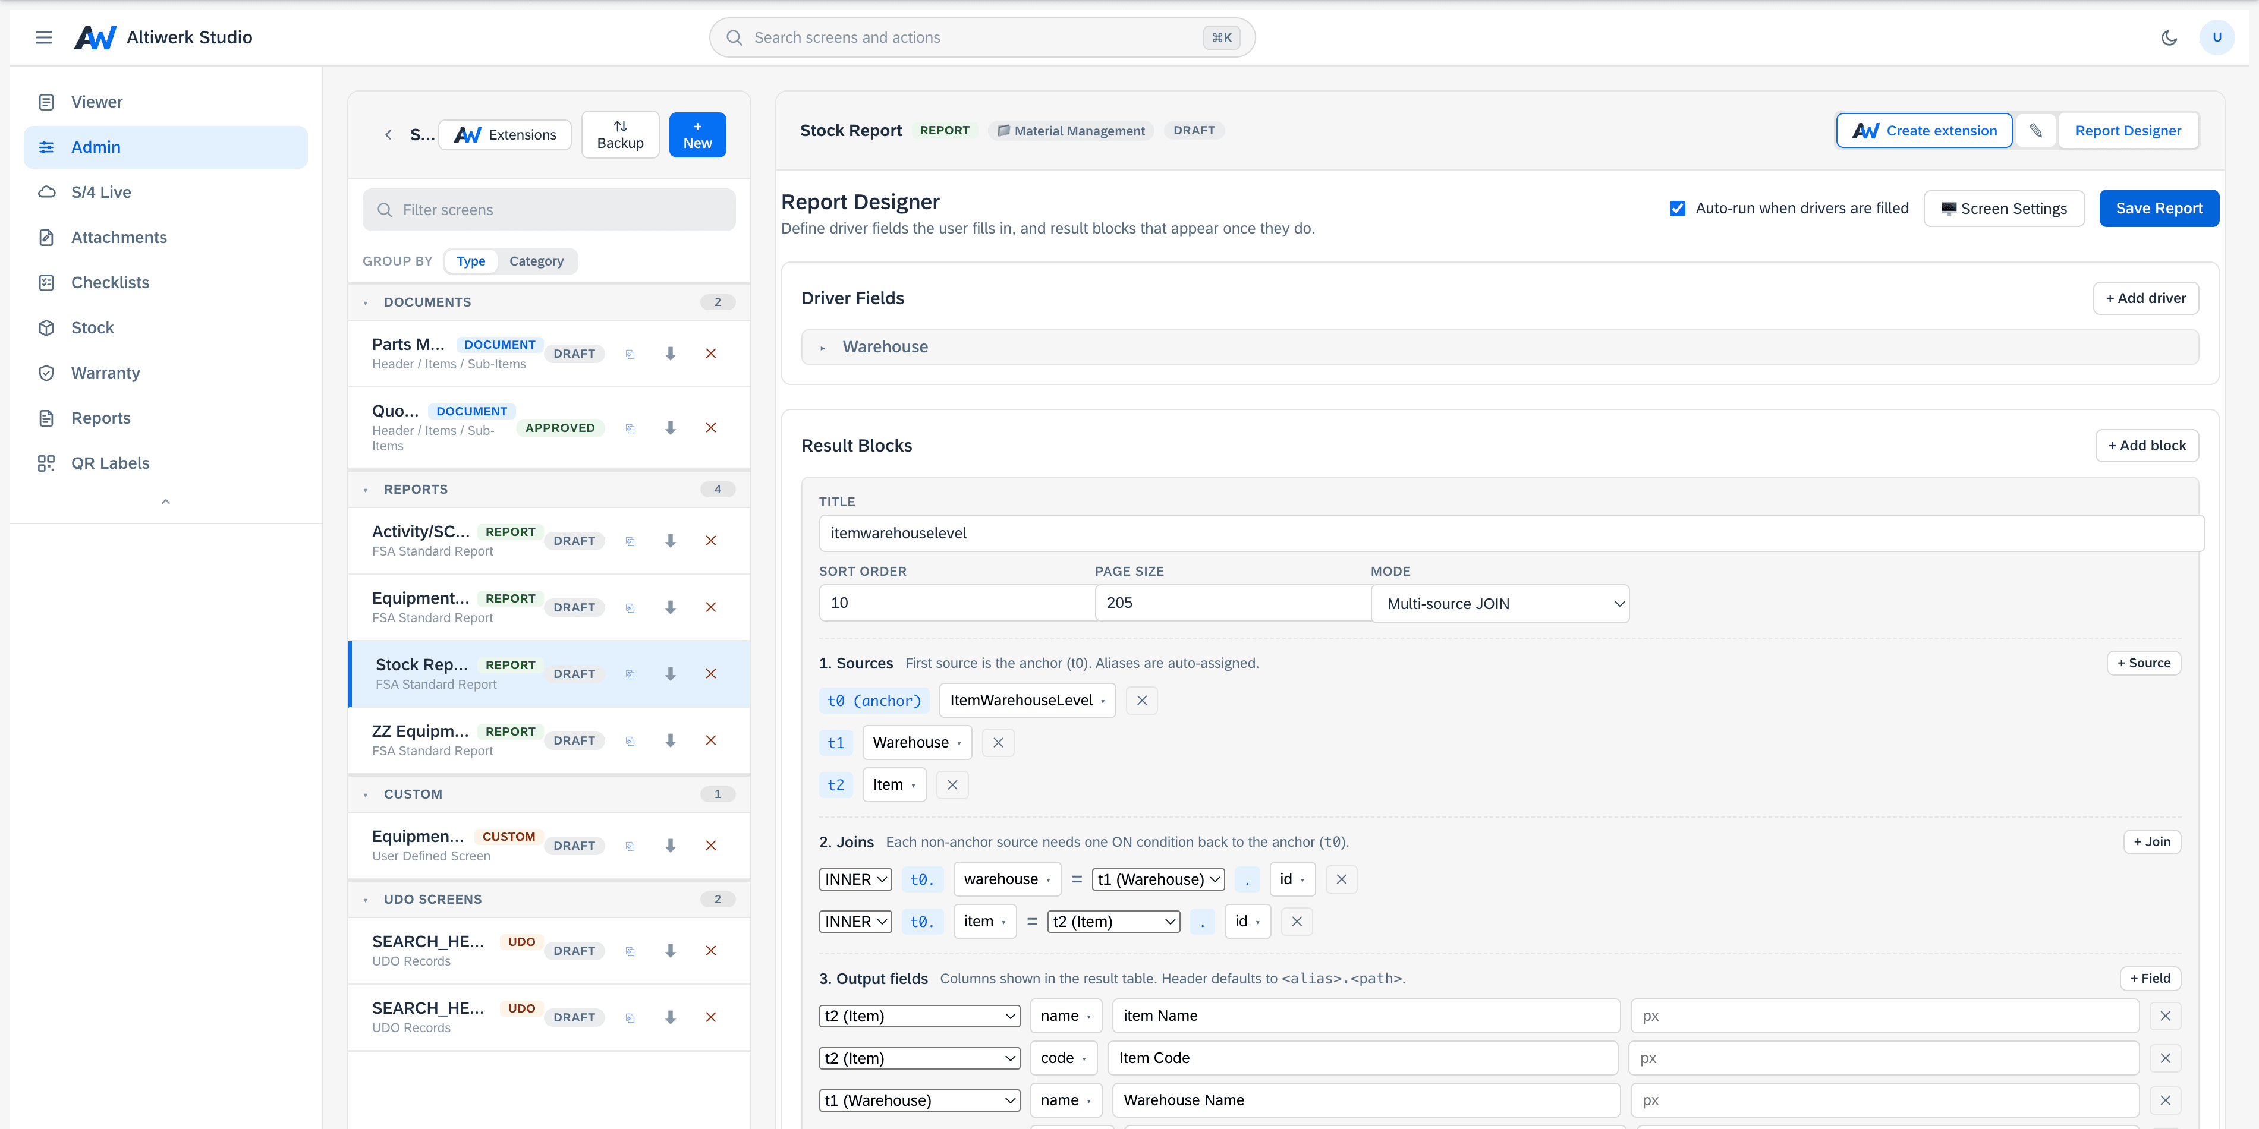Click the pencil edit icon in header
The image size is (2259, 1129).
coord(2035,131)
